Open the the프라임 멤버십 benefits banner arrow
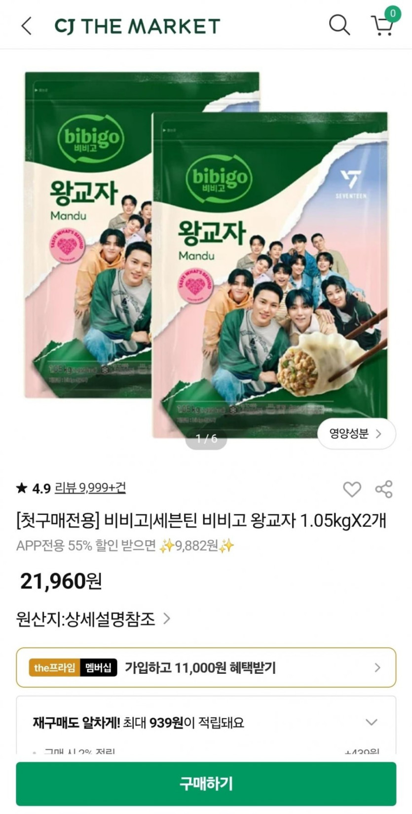 point(377,667)
